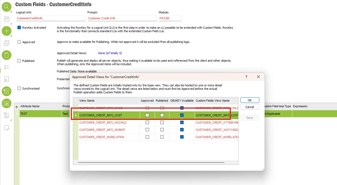Screen dimensions: 337x185
Task: Click the info properties icon in the sidebar
Action: 7,115
